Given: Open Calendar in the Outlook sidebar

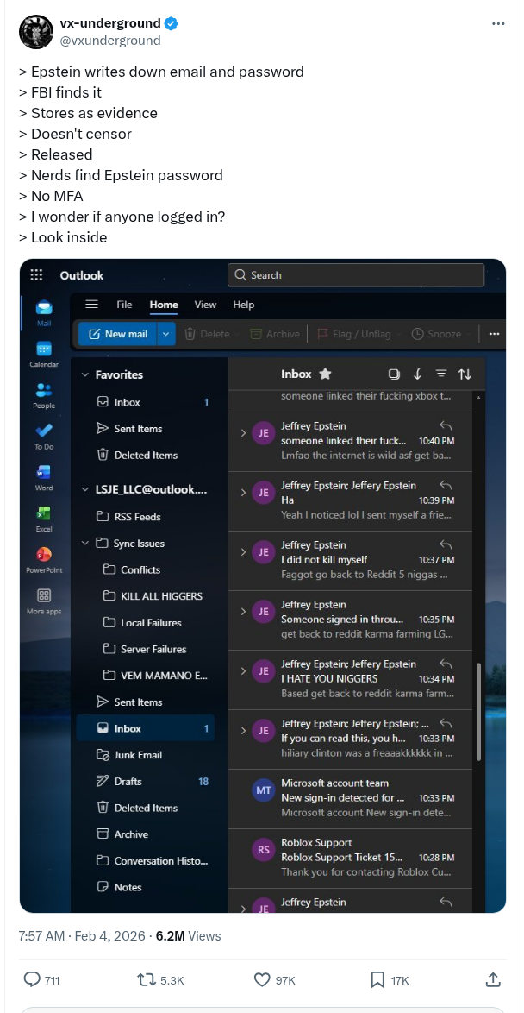Looking at the screenshot, I should (44, 349).
